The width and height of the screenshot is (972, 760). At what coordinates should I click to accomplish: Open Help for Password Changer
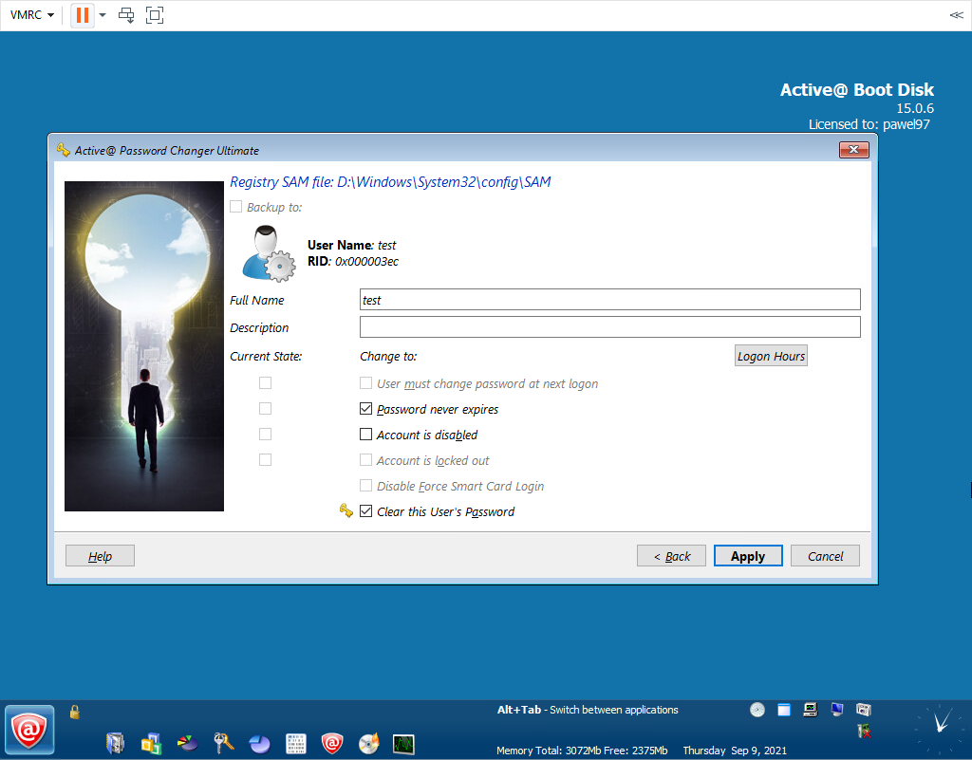point(100,556)
